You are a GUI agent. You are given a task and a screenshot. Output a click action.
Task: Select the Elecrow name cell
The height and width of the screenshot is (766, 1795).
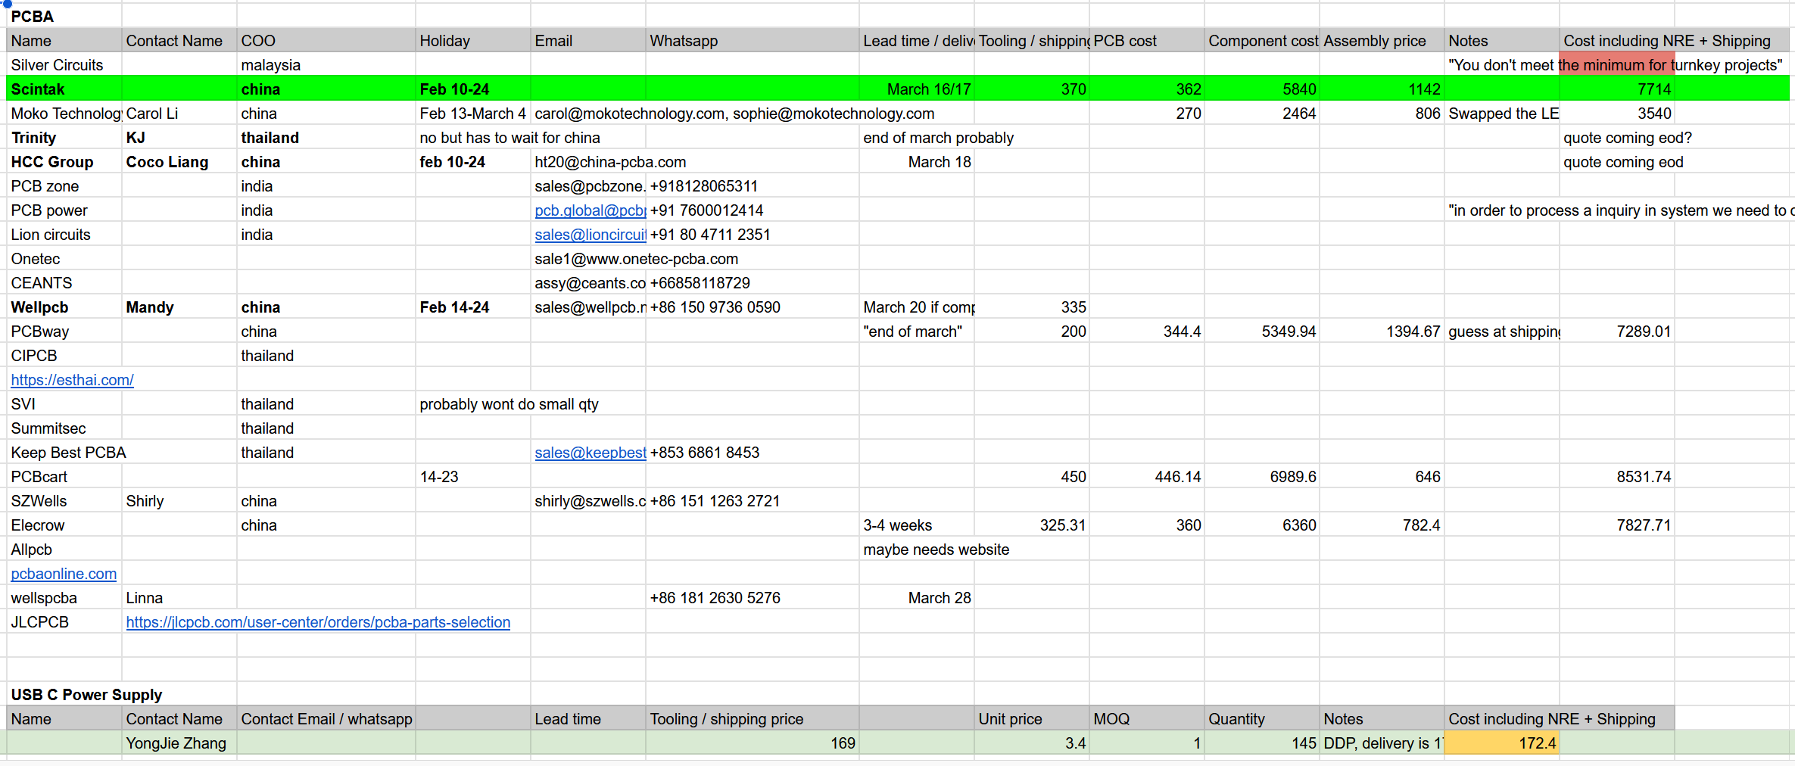[64, 525]
